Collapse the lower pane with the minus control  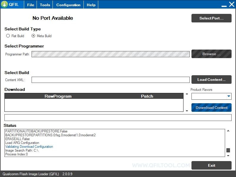(x=187, y=110)
